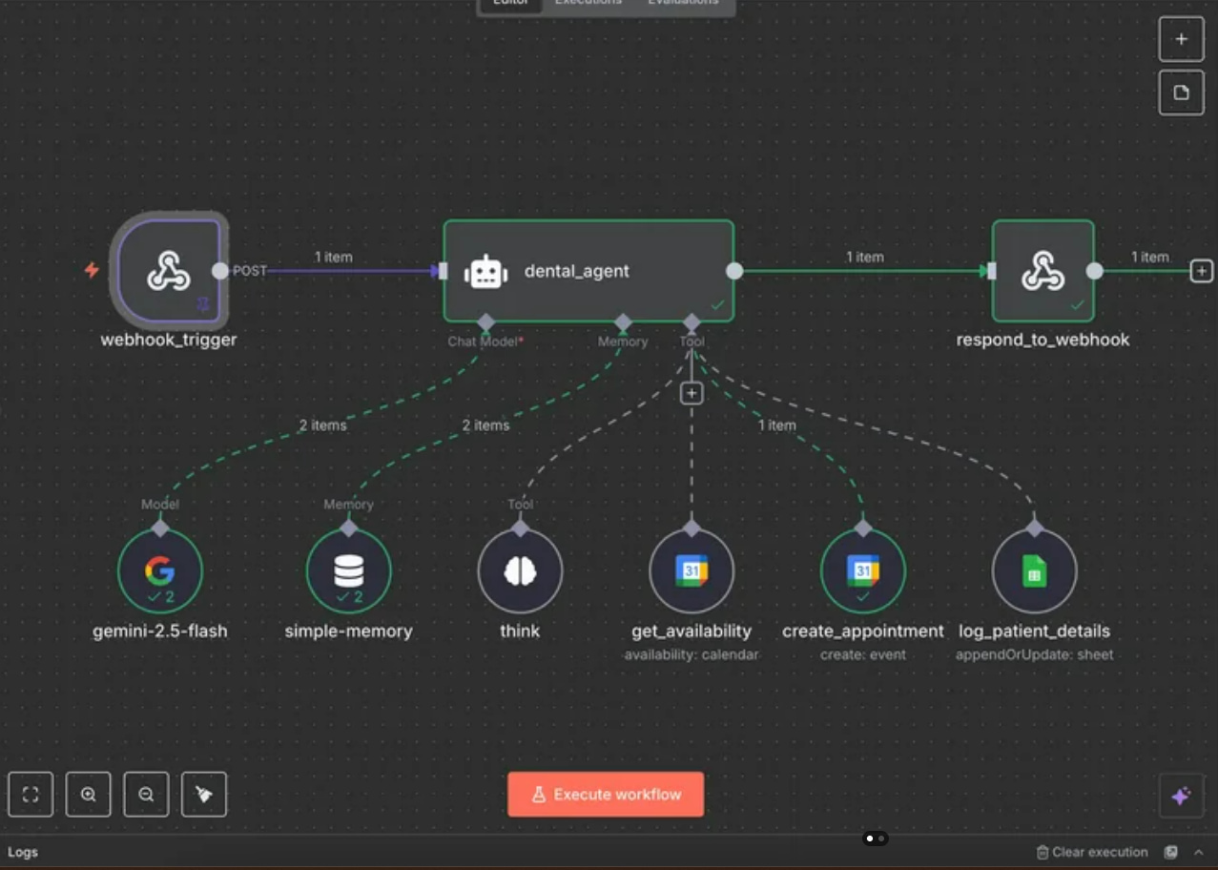Click the dental_agent name text
The height and width of the screenshot is (870, 1218).
click(x=577, y=271)
